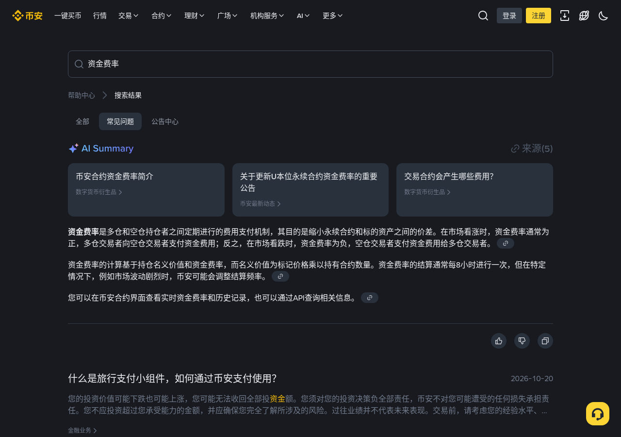Image resolution: width=621 pixels, height=437 pixels.
Task: Switch to the 全部 tab
Action: [x=82, y=121]
